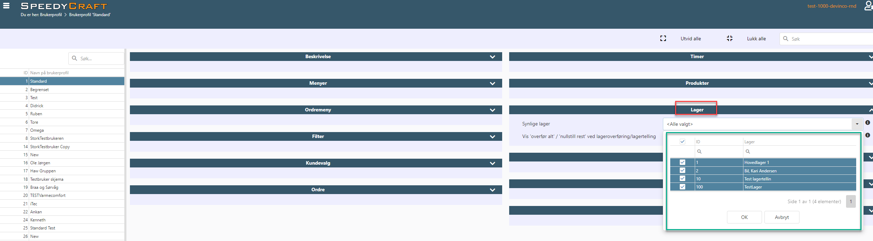873x241 pixels.
Task: Click magnifier icon in profile list search
Action: click(74, 58)
